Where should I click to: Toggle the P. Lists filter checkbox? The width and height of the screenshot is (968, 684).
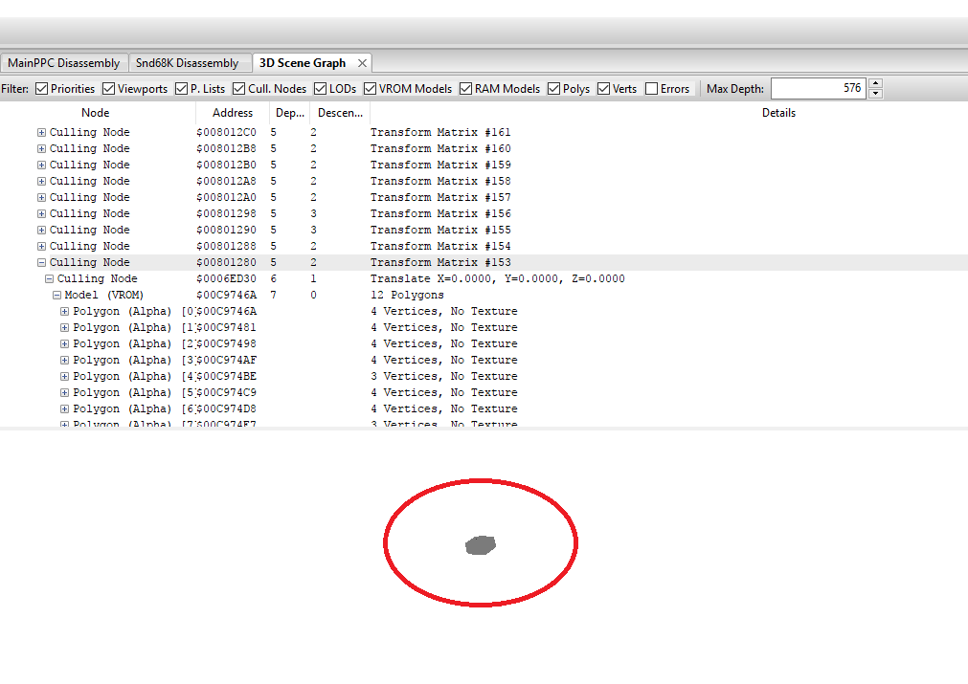(x=182, y=89)
